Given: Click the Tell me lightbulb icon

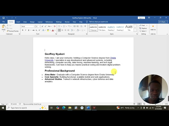Looking at the screenshot, I should (x=87, y=22).
